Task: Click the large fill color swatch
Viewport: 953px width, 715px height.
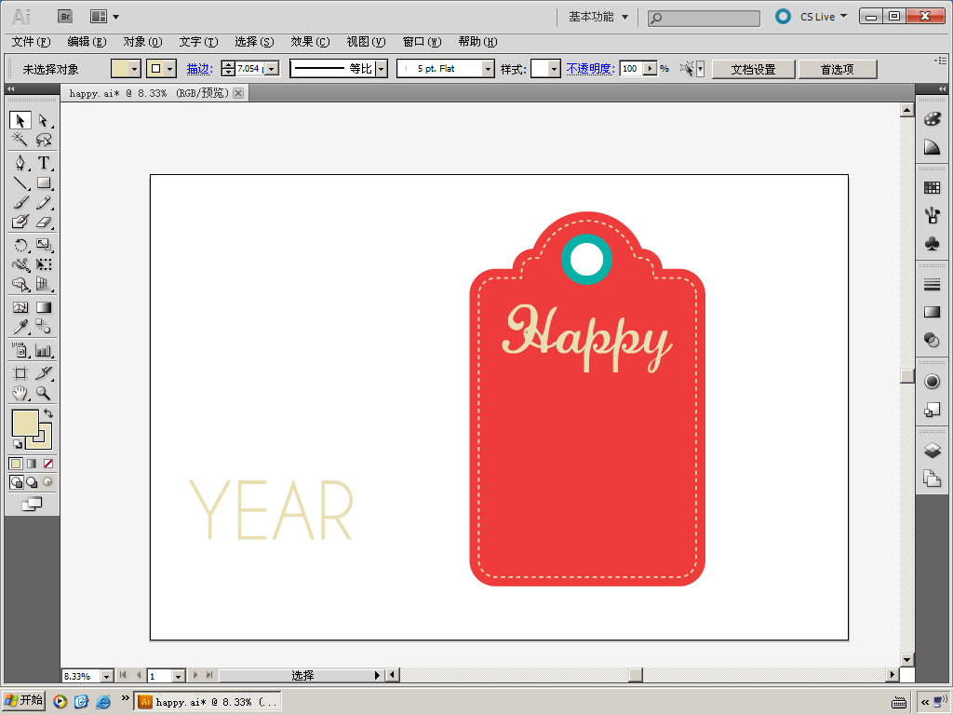Action: [x=24, y=423]
